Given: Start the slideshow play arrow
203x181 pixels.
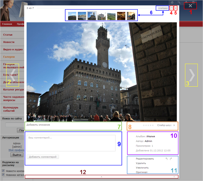Looking at the screenshot, I should click(x=174, y=125).
